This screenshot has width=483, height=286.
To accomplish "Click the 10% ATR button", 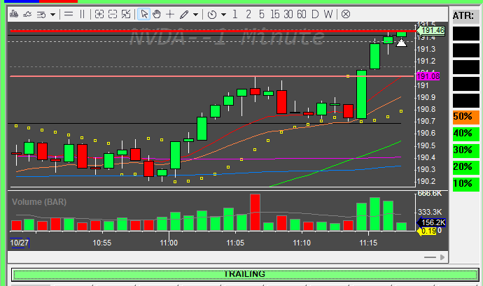I will click(x=466, y=184).
